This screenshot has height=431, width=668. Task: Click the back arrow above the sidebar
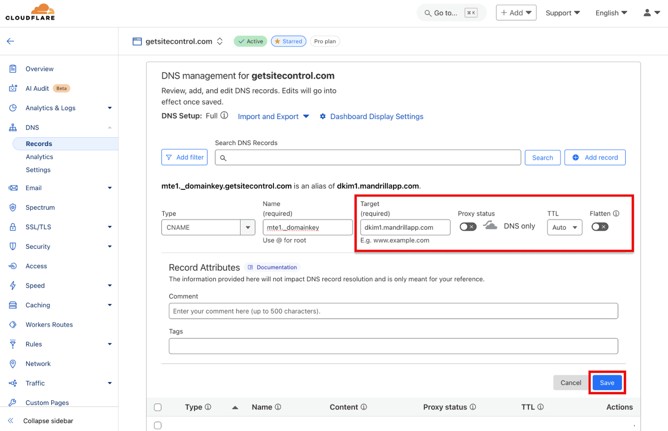click(10, 41)
